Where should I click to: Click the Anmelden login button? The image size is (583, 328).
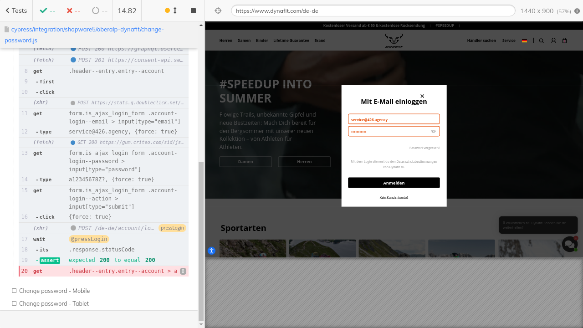394,183
